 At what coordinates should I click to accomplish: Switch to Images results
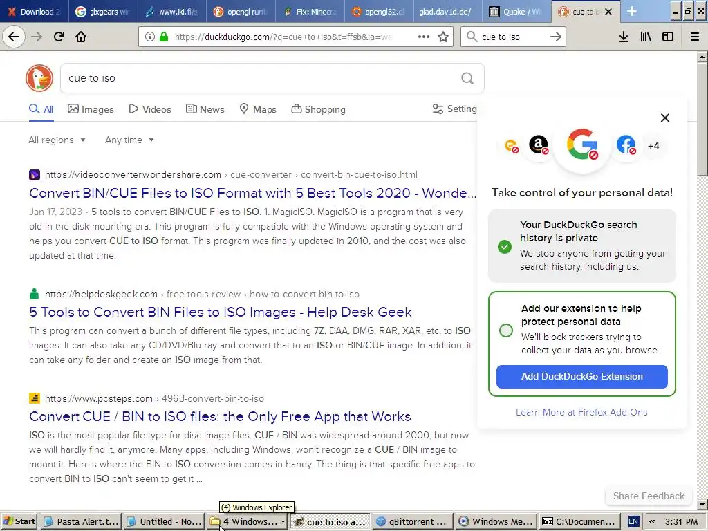91,109
